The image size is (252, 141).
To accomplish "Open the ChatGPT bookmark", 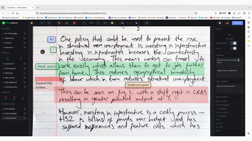I will pos(79,18).
